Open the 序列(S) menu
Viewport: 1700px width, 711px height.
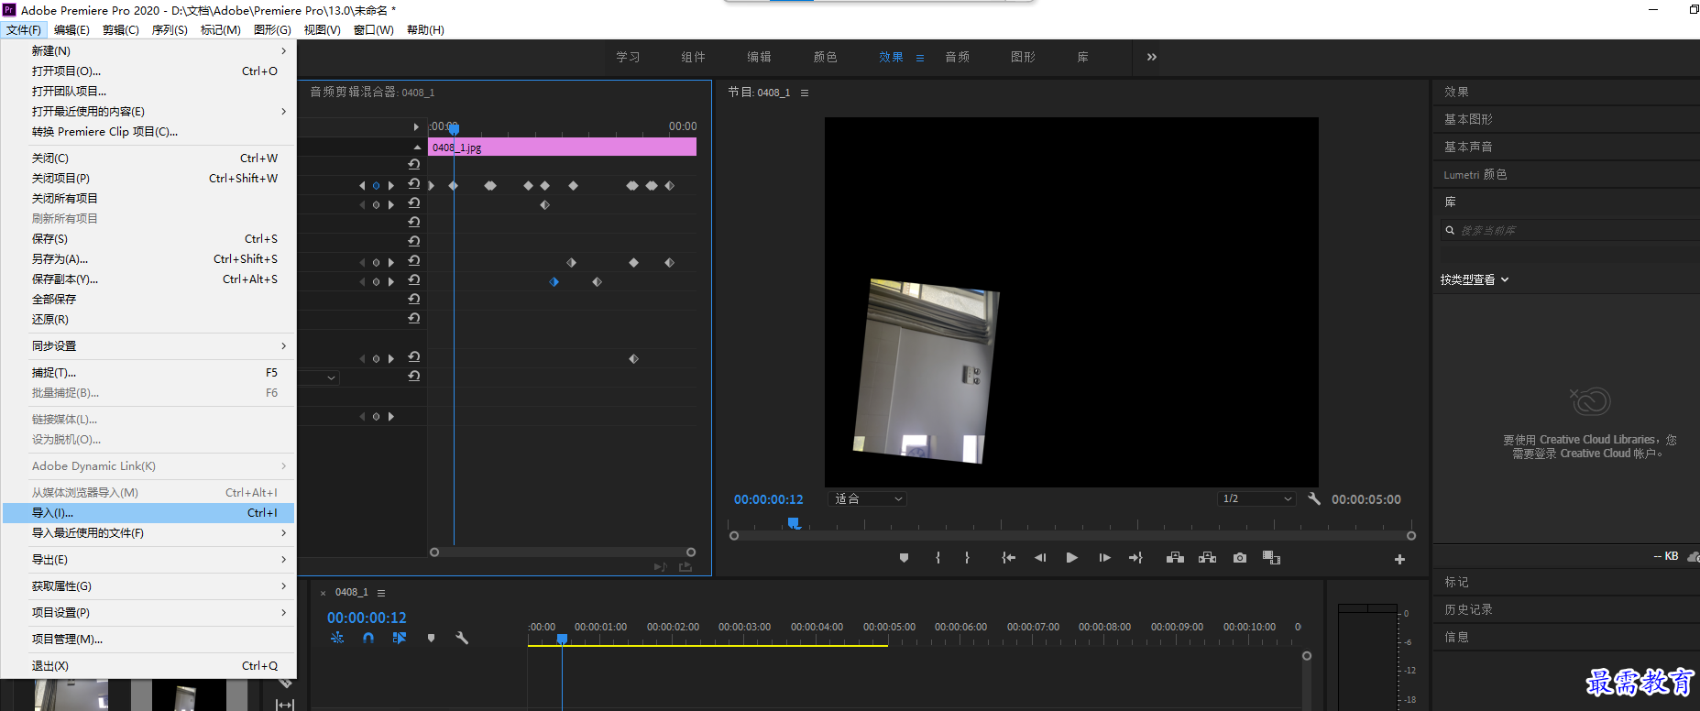[x=170, y=29]
